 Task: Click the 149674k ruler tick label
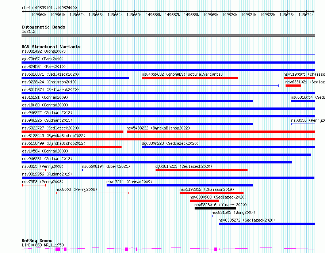[306, 15]
